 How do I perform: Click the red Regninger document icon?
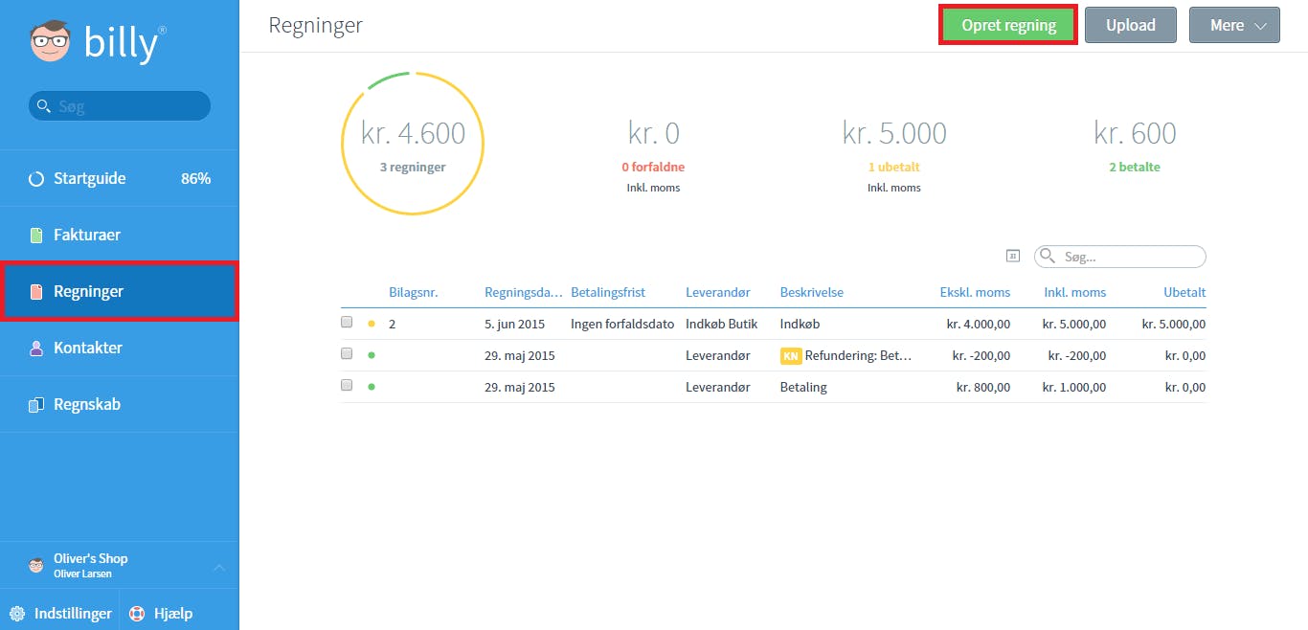(x=36, y=291)
